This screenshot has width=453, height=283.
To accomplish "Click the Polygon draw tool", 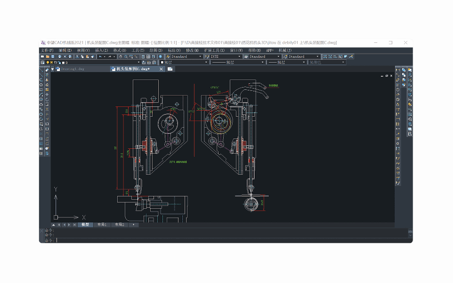I will pyautogui.click(x=41, y=85).
